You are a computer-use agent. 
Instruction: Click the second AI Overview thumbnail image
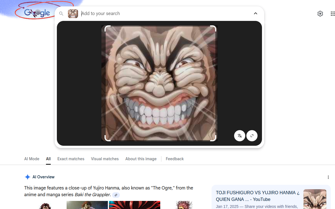click(87, 205)
